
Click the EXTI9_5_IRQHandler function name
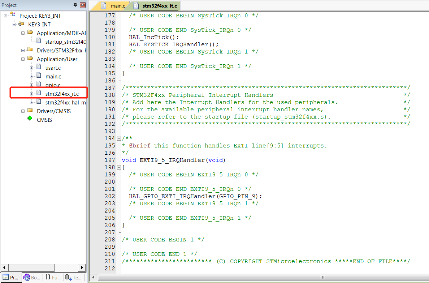click(172, 160)
